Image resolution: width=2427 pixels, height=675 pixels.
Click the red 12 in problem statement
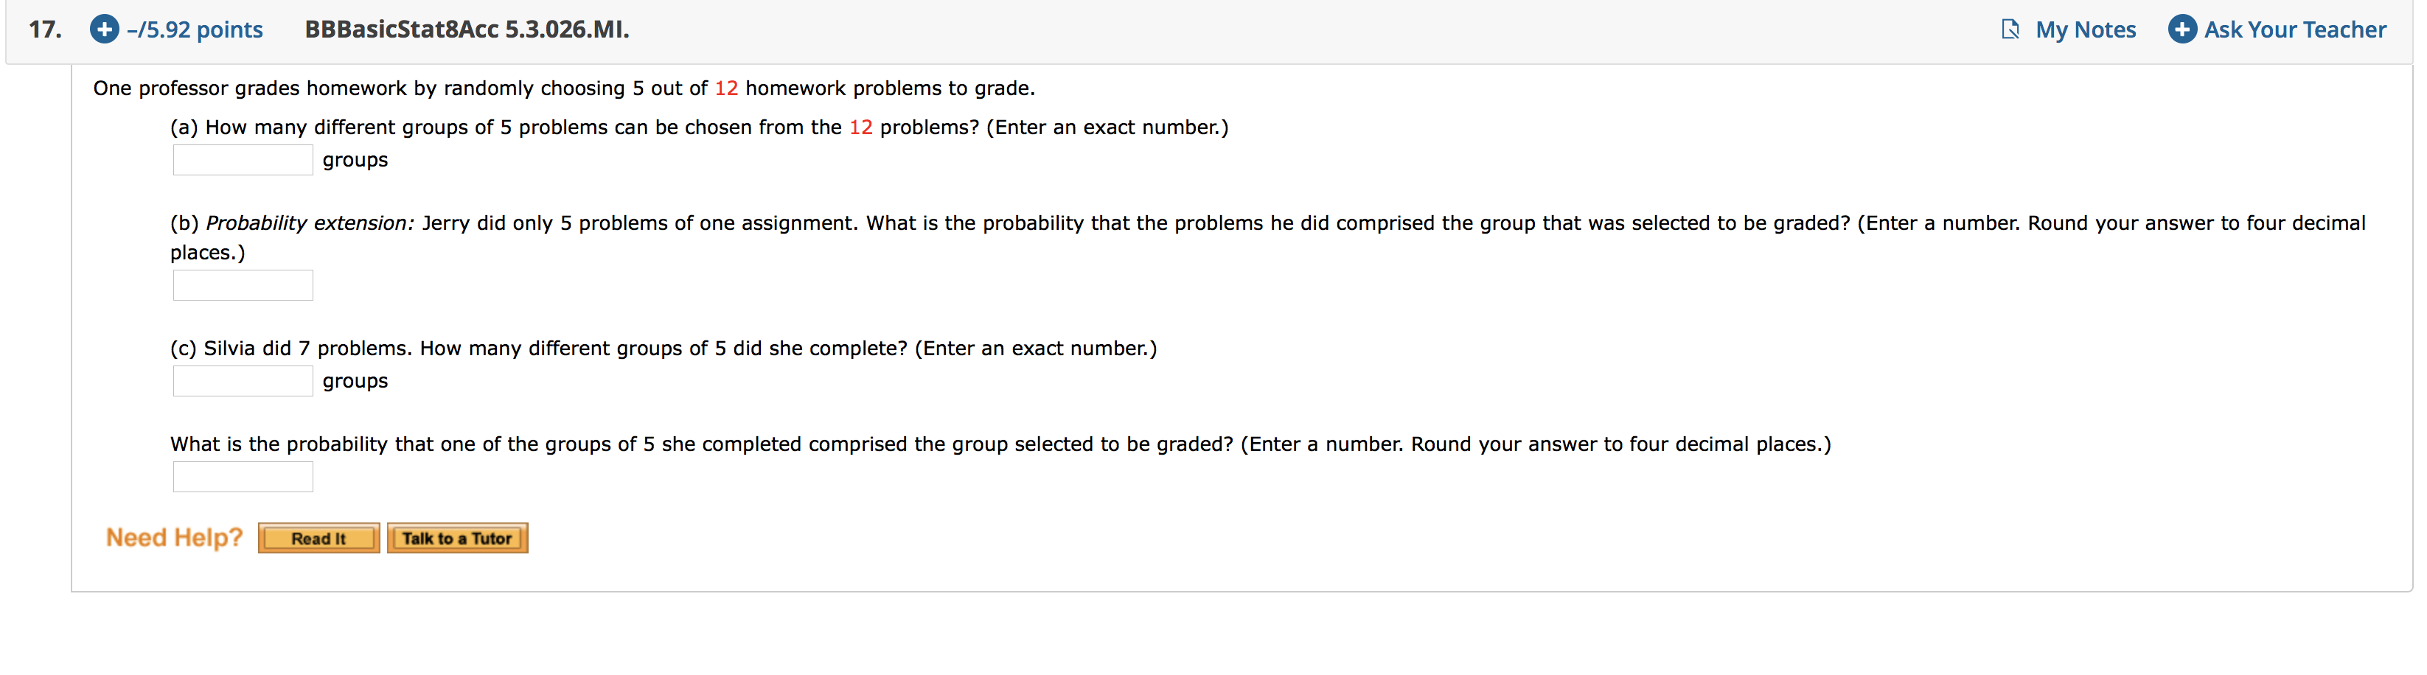click(725, 88)
